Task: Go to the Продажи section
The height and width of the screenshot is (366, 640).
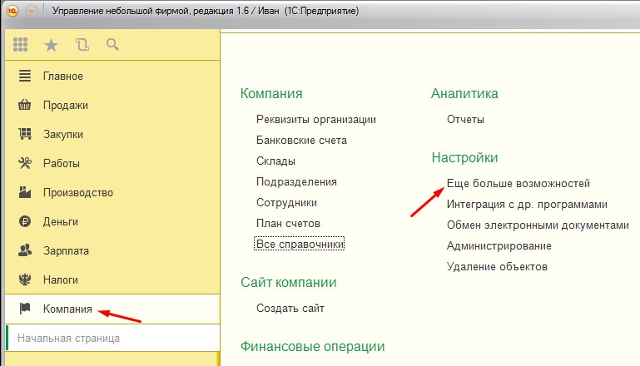Action: [x=65, y=106]
